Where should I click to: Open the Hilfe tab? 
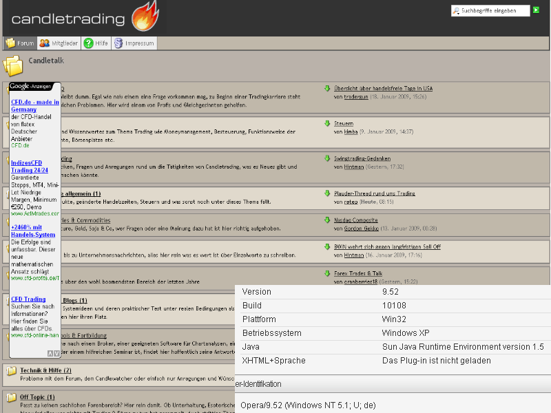point(96,43)
